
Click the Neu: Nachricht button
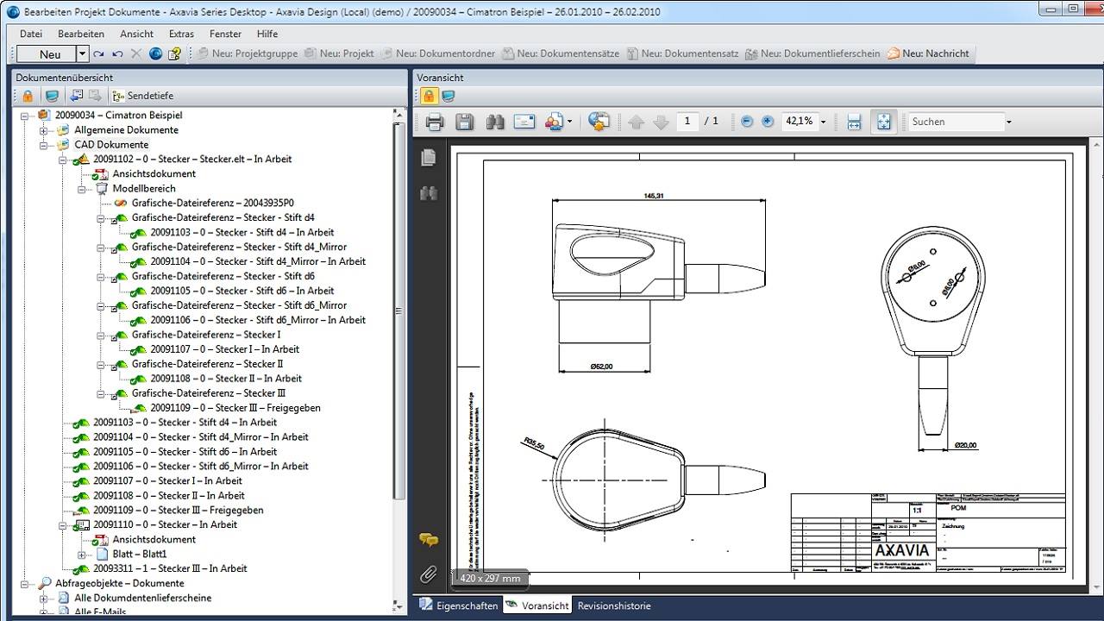pyautogui.click(x=927, y=53)
